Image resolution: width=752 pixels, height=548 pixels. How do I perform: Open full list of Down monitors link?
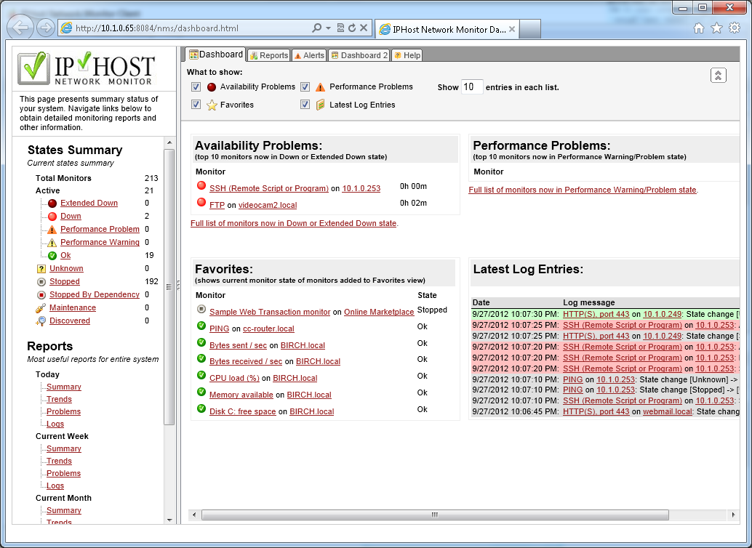(x=293, y=223)
